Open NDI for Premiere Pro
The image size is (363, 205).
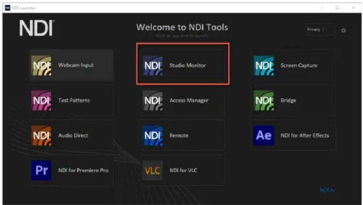[71, 170]
